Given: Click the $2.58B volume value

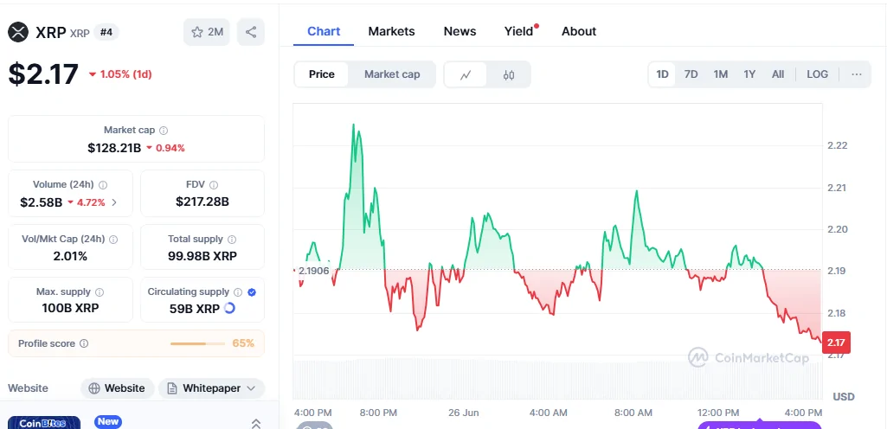Looking at the screenshot, I should [42, 202].
